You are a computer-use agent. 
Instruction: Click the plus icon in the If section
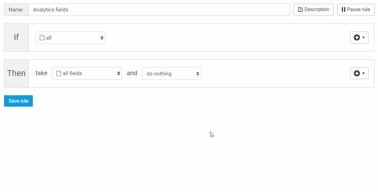[x=357, y=37]
